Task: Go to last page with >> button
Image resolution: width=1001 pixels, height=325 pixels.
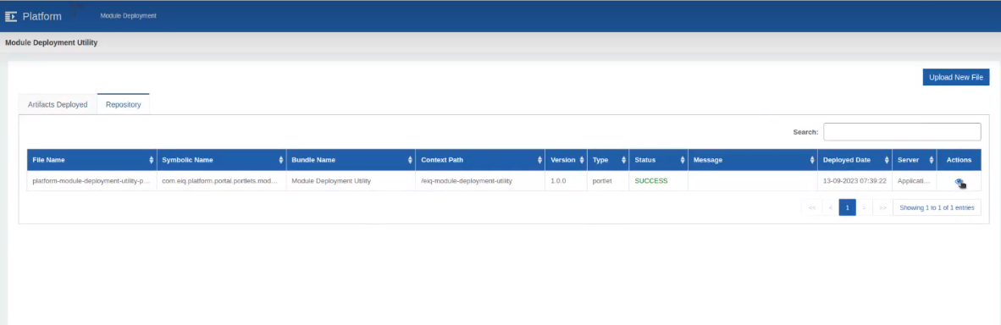Action: point(882,207)
